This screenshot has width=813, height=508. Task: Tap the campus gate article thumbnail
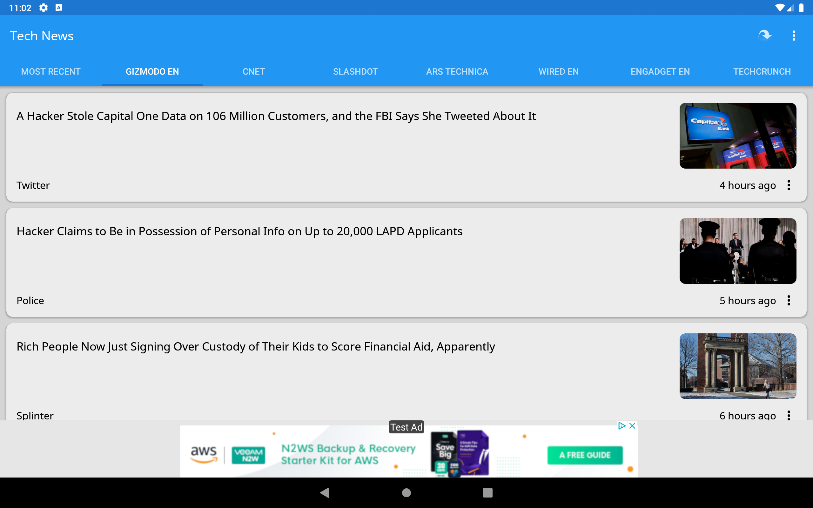[738, 366]
